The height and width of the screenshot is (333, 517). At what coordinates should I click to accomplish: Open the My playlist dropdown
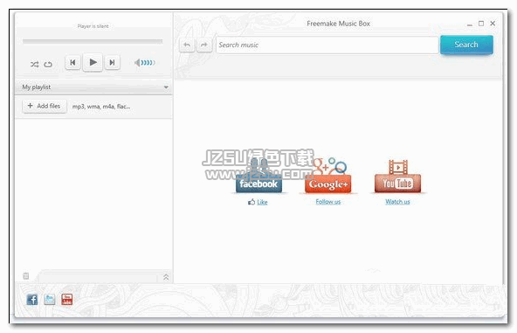coord(93,87)
